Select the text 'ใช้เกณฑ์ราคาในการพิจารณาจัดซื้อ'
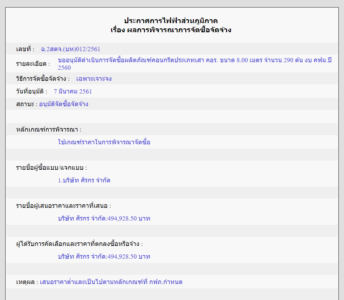Image resolution: width=344 pixels, height=300 pixels. pos(104,142)
